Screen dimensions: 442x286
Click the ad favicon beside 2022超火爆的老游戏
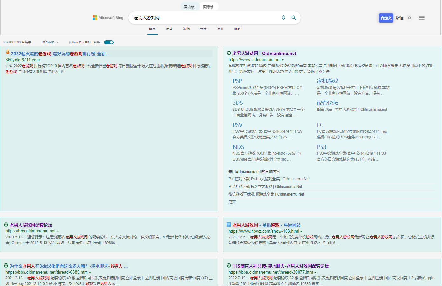click(8, 52)
